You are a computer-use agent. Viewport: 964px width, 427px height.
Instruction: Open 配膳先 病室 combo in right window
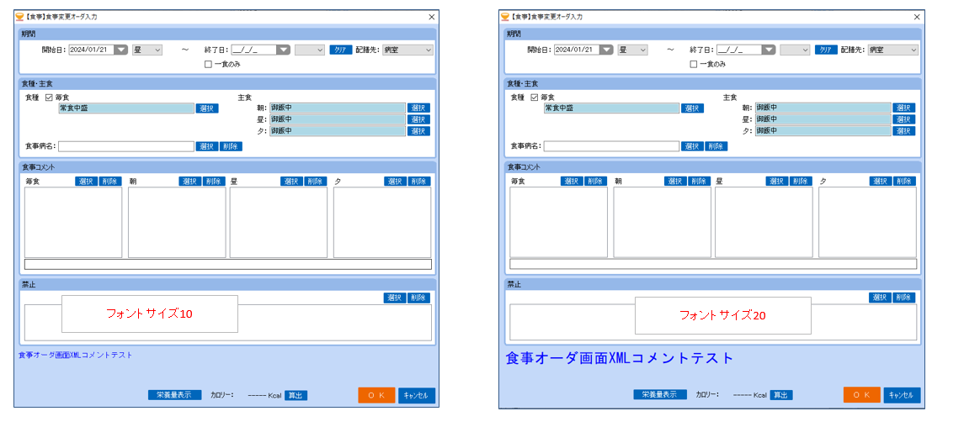point(893,50)
